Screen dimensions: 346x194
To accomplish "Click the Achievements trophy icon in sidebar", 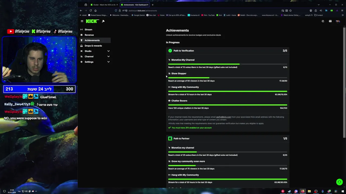I will [x=81, y=40].
